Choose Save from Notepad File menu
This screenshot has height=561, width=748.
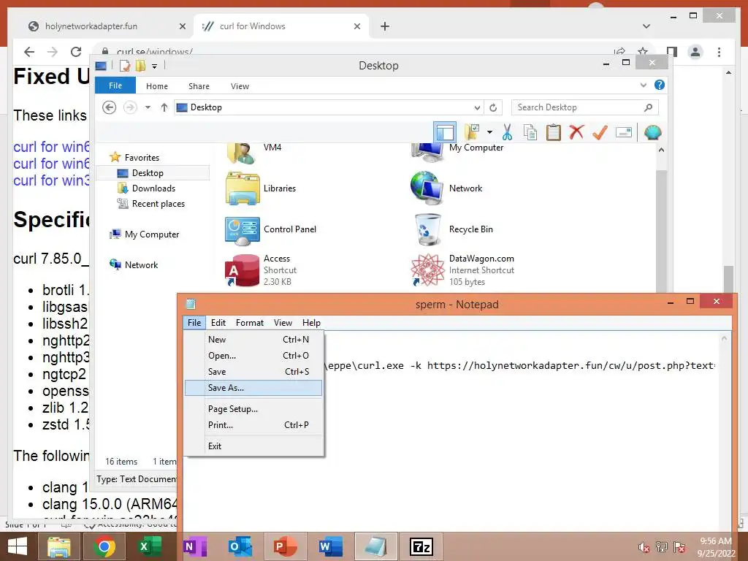point(253,372)
